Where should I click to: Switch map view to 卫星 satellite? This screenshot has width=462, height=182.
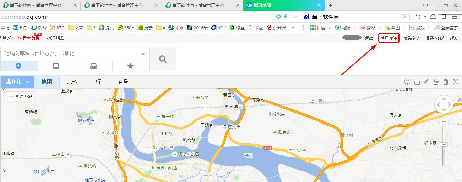[x=97, y=82]
